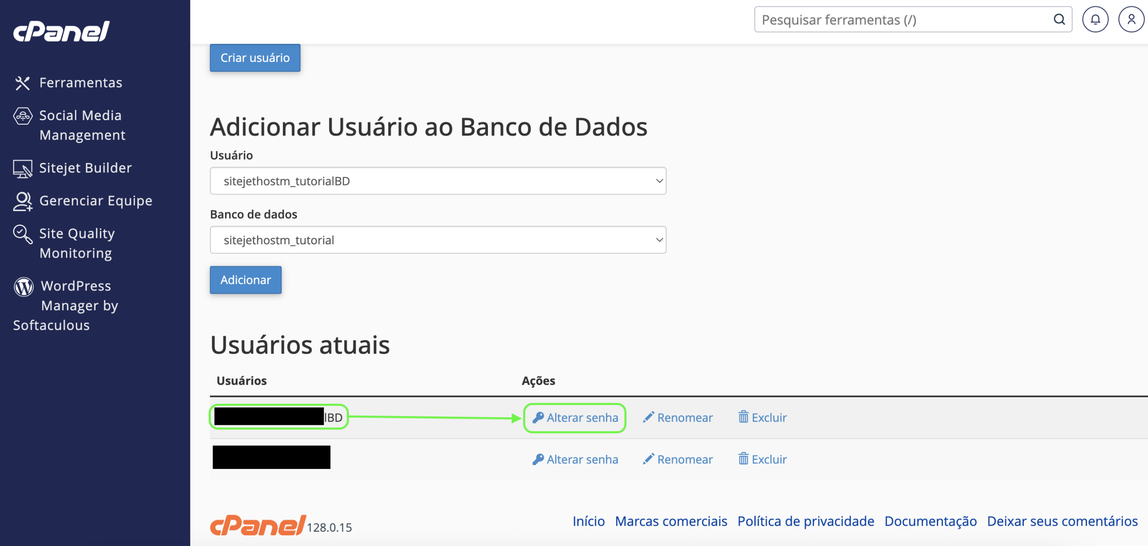Image resolution: width=1148 pixels, height=546 pixels.
Task: Click the cPanel logo in sidebar
Action: click(61, 31)
